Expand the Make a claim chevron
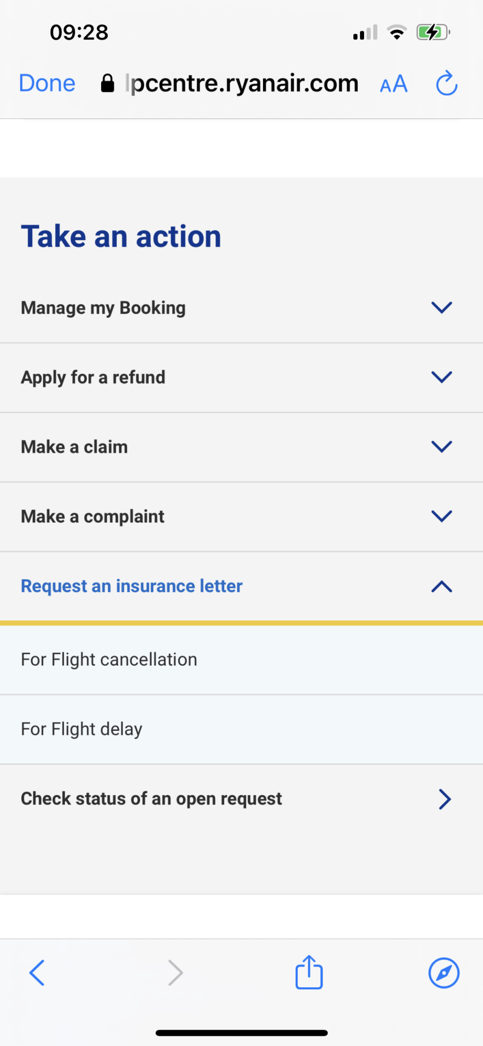Viewport: 483px width, 1046px height. coord(442,446)
